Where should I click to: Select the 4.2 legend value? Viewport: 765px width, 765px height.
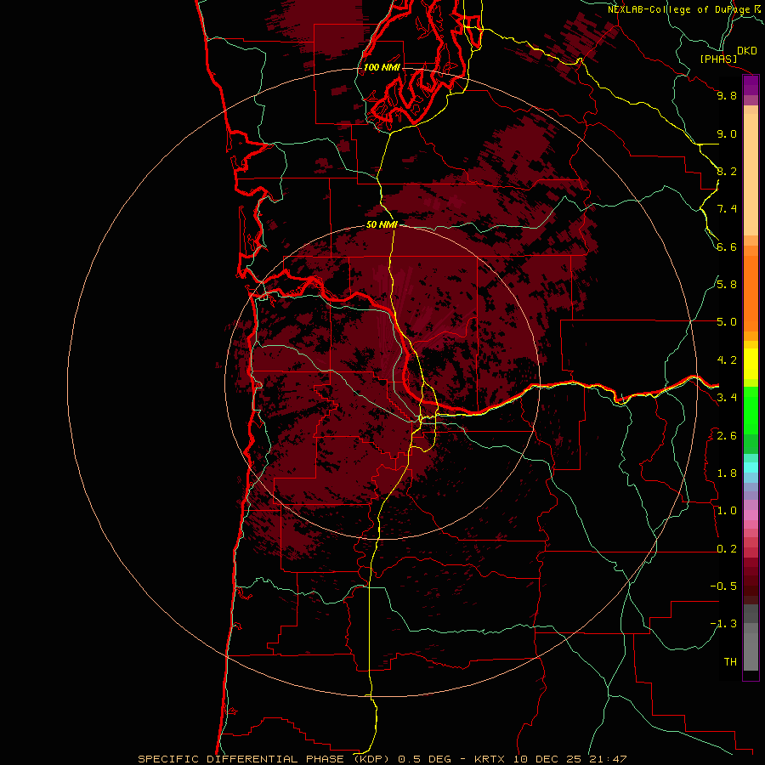pyautogui.click(x=727, y=360)
